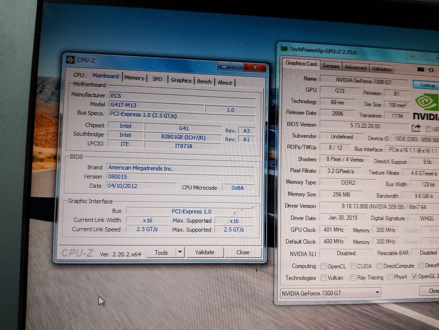
Task: Click the Close button at CPU-Z bottom
Action: coord(243,252)
